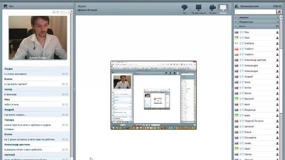Select Бэлла in the guest list
Image resolution: width=285 pixels, height=160 pixels.
click(256, 93)
